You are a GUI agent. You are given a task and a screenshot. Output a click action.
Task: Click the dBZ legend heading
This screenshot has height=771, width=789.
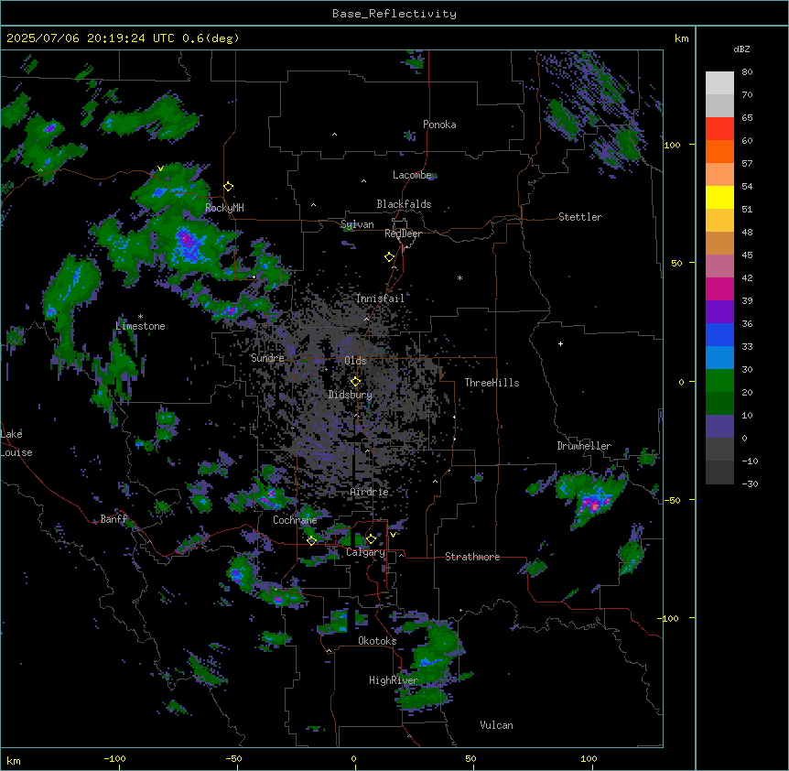pyautogui.click(x=741, y=49)
